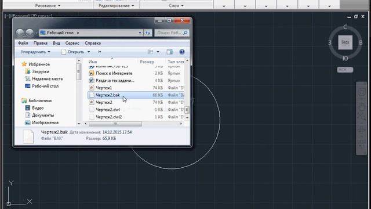Open the Документы library
The image size is (371, 209).
click(39, 116)
